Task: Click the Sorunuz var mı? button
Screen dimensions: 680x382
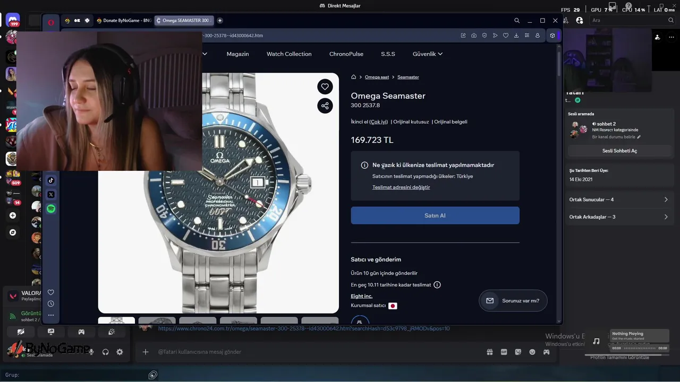Action: (513, 301)
